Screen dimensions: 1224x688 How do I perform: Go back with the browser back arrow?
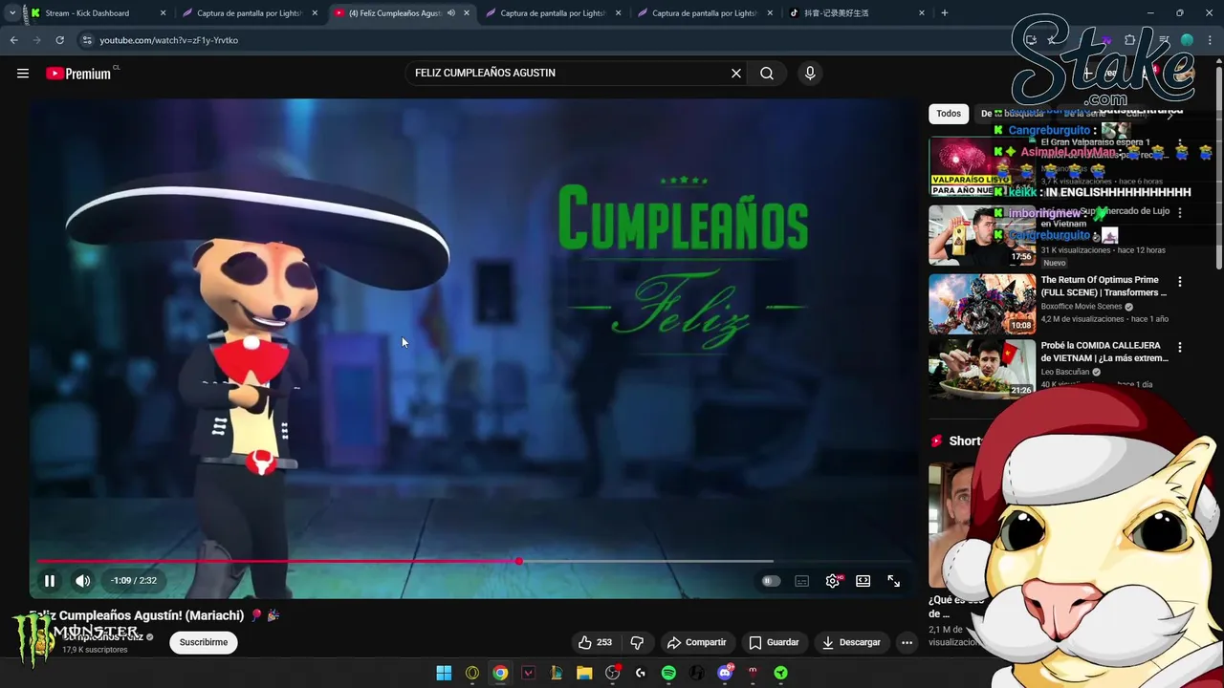point(13,40)
